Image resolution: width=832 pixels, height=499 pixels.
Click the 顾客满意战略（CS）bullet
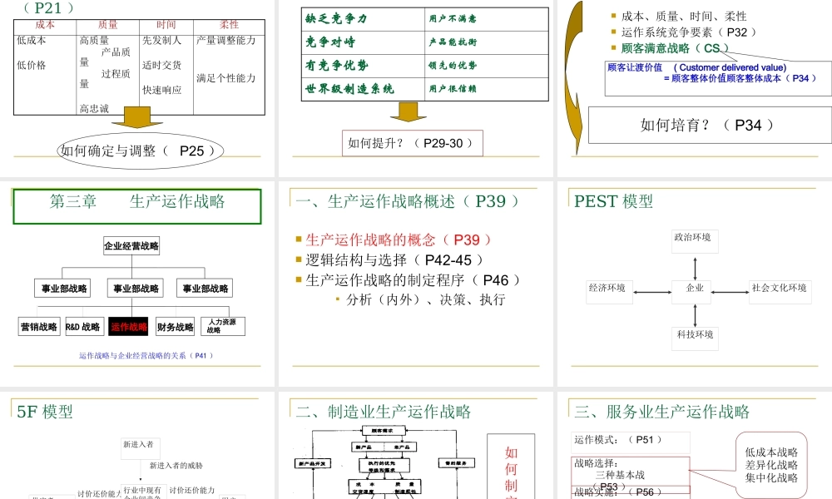(x=675, y=48)
